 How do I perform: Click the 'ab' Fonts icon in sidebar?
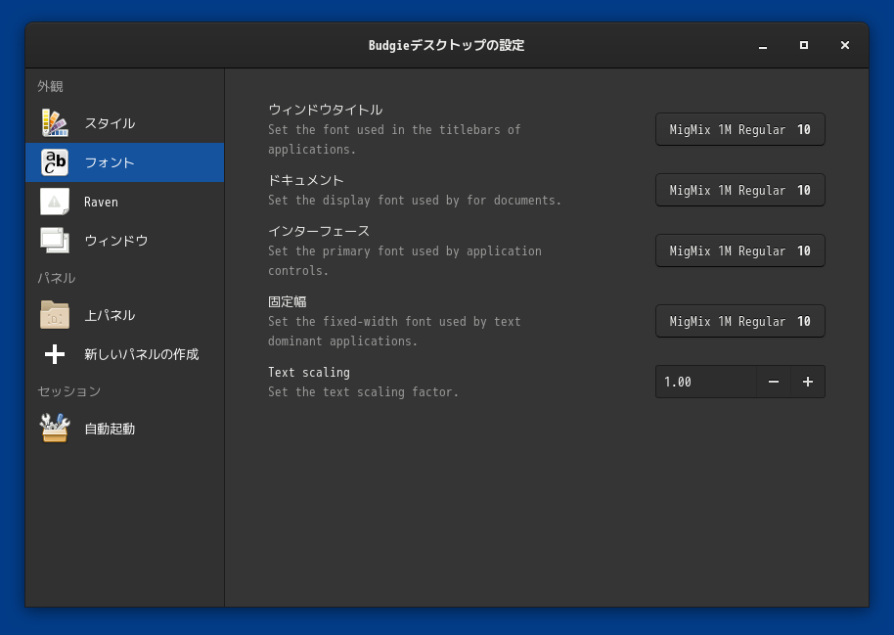coord(55,162)
